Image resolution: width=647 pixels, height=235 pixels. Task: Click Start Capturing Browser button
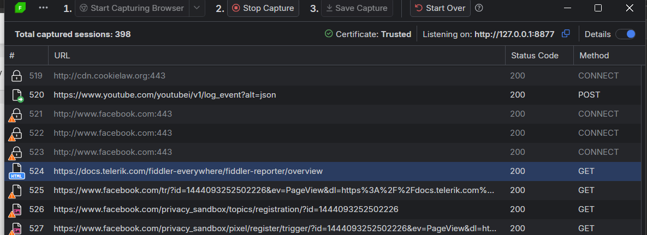(132, 8)
